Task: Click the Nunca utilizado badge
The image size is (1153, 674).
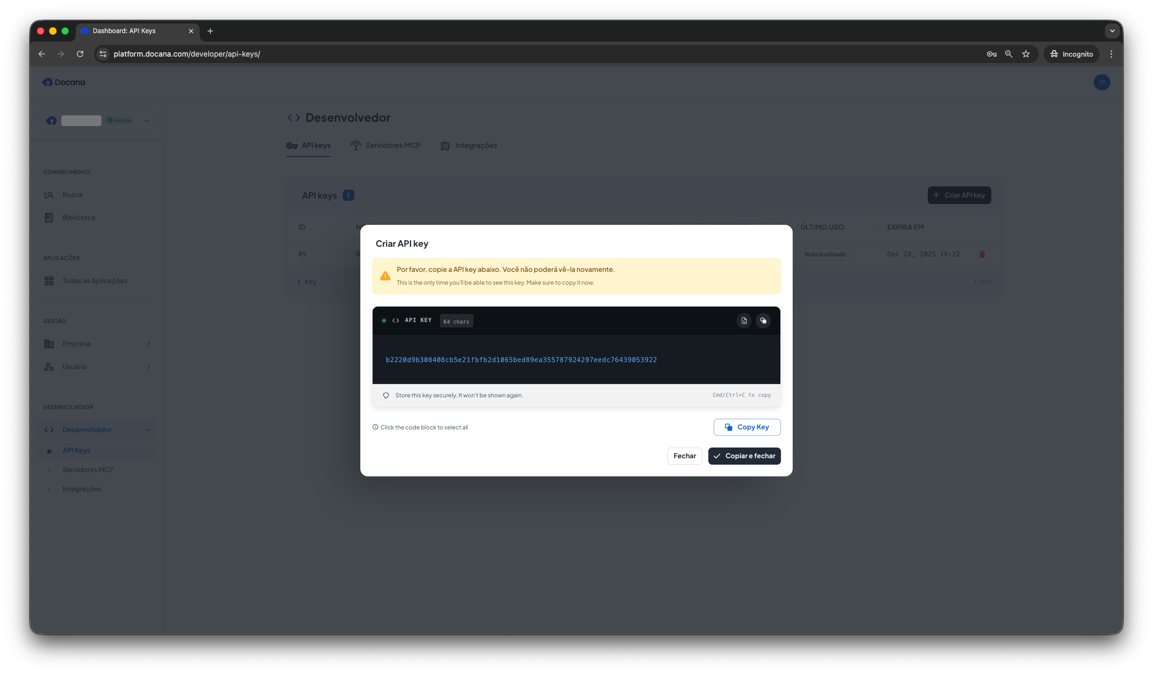Action: (x=825, y=254)
